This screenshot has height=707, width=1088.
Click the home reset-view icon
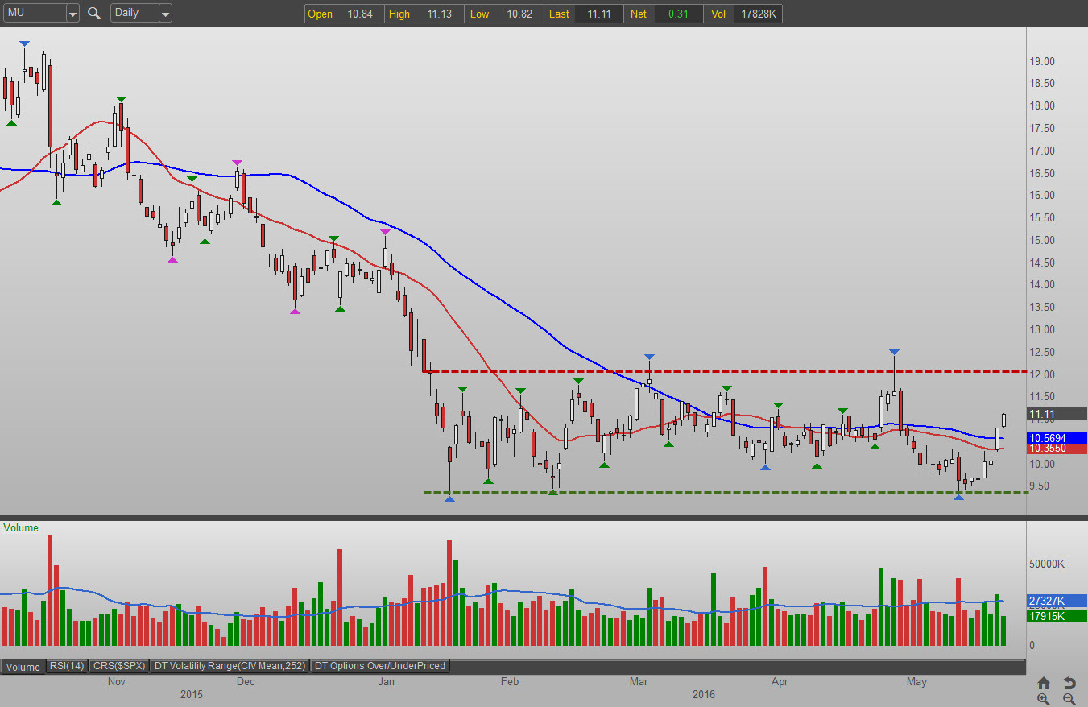[x=1044, y=683]
